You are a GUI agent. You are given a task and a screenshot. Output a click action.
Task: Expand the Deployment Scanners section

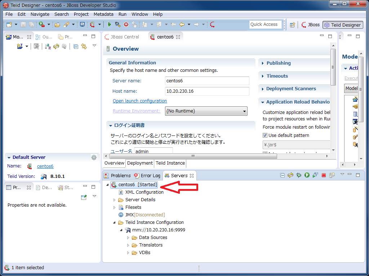click(x=263, y=89)
